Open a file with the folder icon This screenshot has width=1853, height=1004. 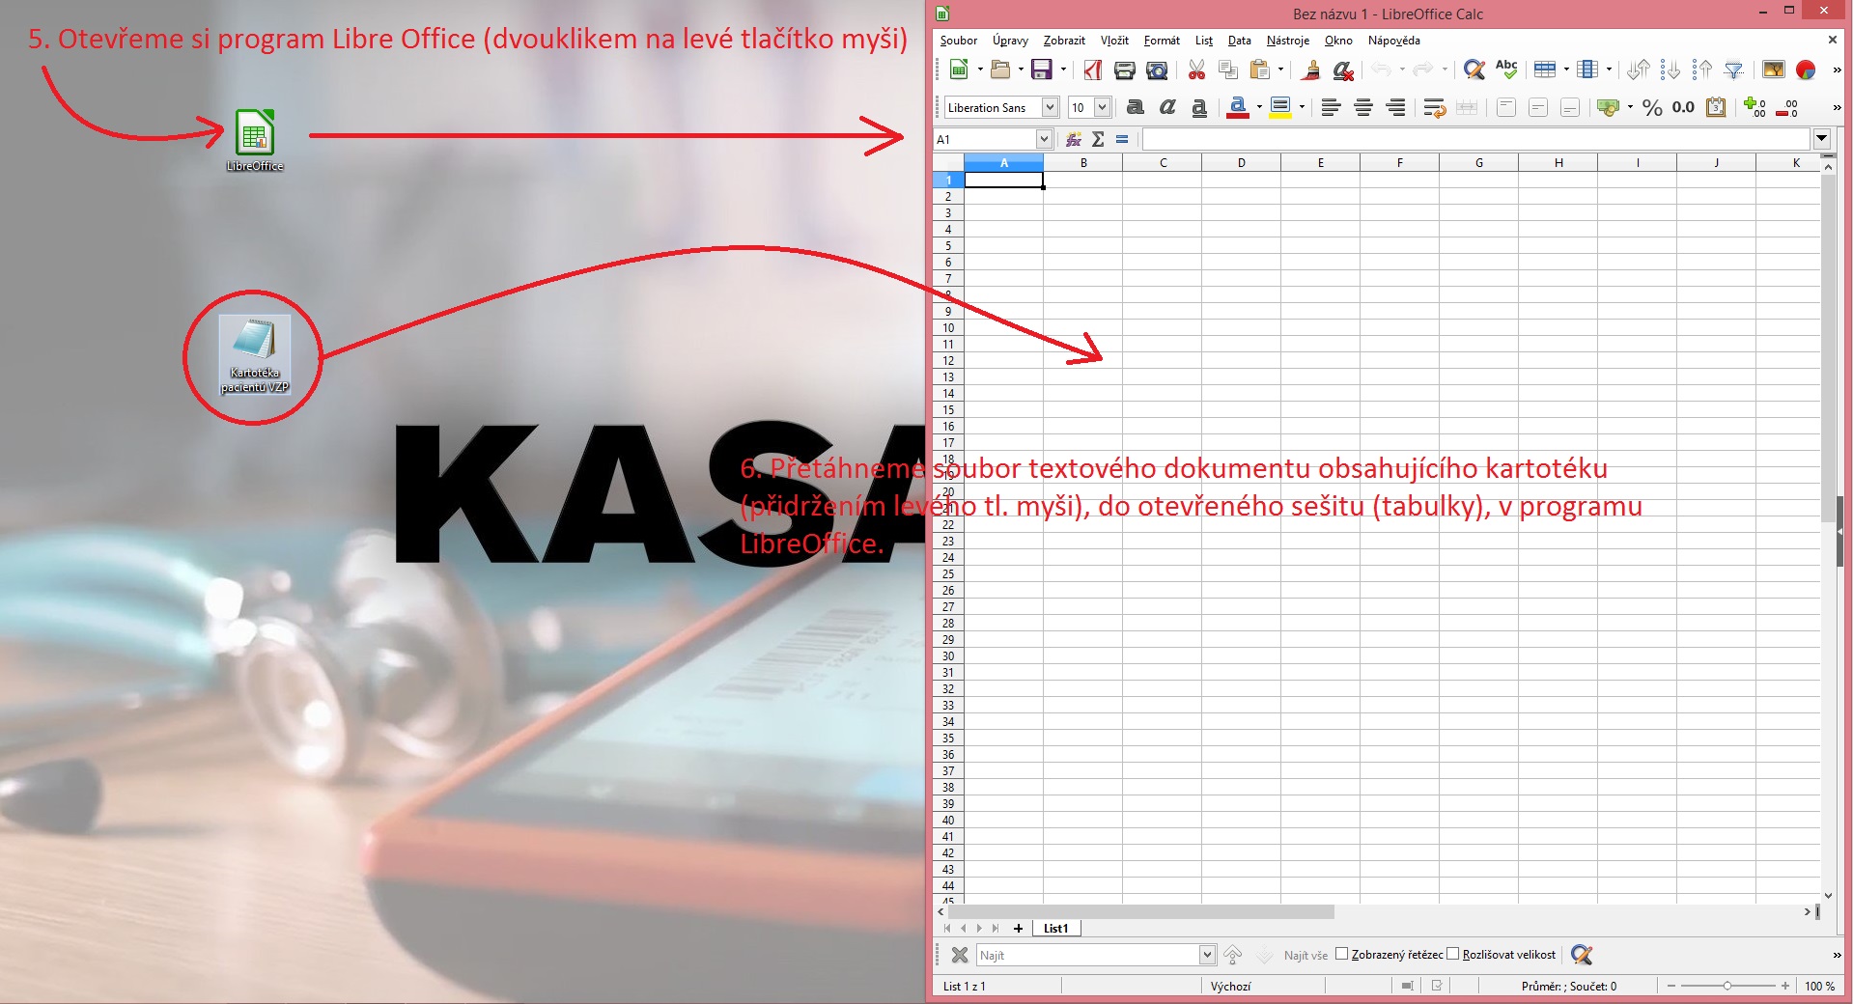click(1000, 70)
